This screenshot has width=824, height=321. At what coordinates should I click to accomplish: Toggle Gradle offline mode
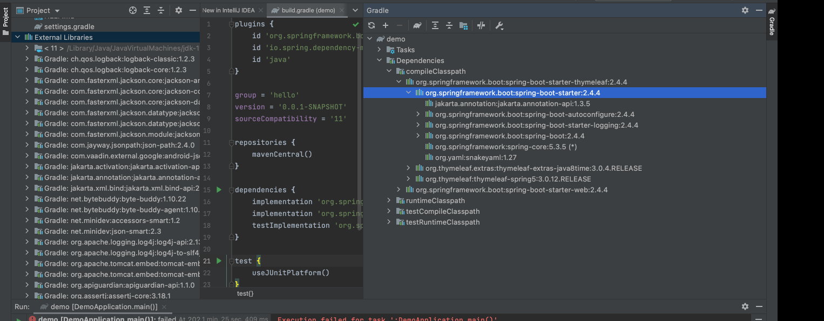coord(481,25)
